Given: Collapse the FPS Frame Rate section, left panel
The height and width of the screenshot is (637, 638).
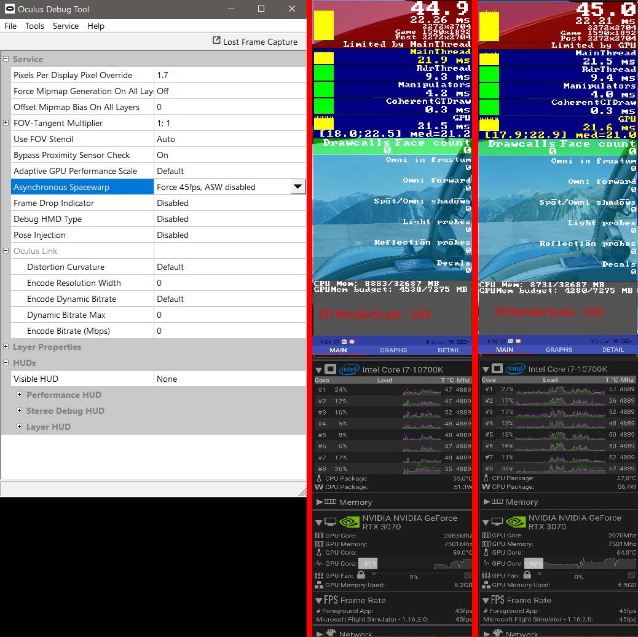Looking at the screenshot, I should 318,601.
